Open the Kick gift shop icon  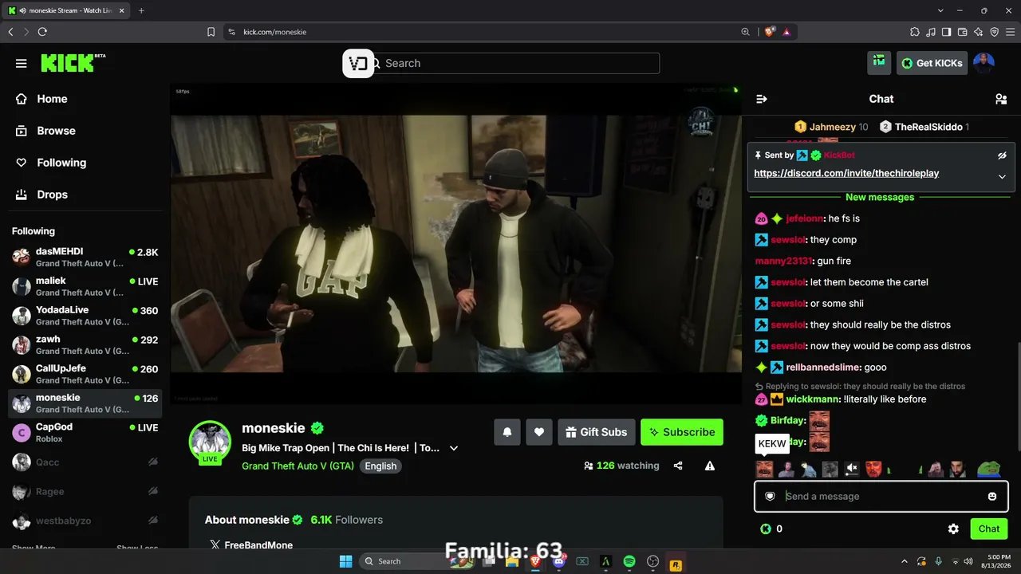click(879, 62)
